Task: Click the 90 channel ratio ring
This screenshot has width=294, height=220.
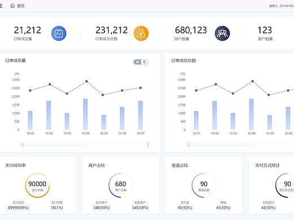Action: click(x=204, y=186)
